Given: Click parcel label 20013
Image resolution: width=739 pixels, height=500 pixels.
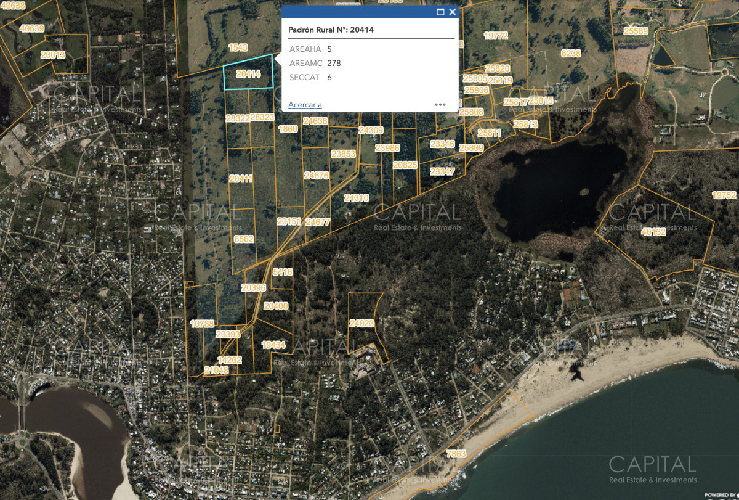Looking at the screenshot, I should coord(53,54).
